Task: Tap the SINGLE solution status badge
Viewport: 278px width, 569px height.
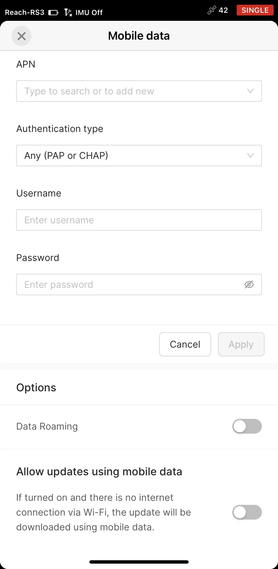Action: click(255, 10)
